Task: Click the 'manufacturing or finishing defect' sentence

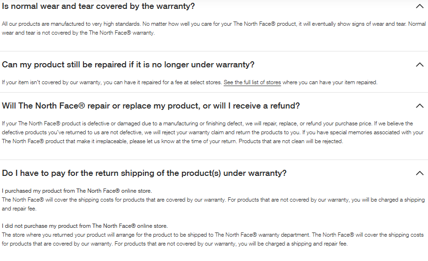Action: click(x=188, y=123)
